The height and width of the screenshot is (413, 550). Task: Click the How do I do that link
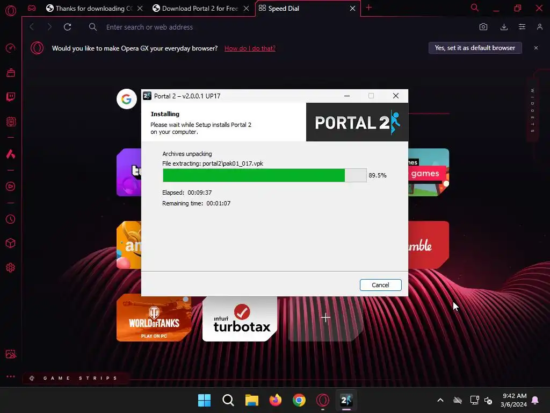point(250,48)
